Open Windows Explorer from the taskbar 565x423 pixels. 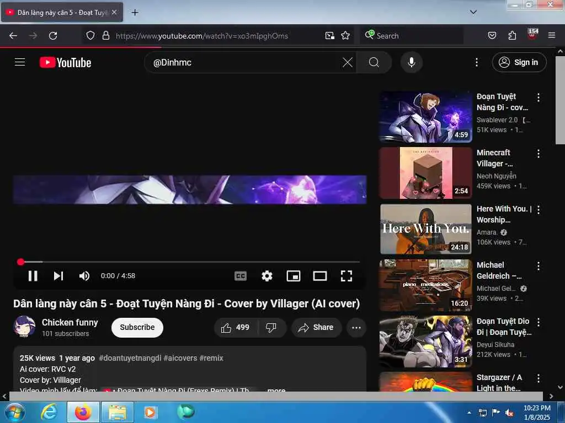pyautogui.click(x=117, y=412)
